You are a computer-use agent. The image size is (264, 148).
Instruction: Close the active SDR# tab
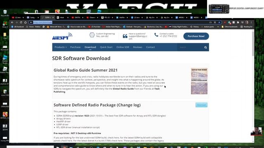[x=53, y=17]
